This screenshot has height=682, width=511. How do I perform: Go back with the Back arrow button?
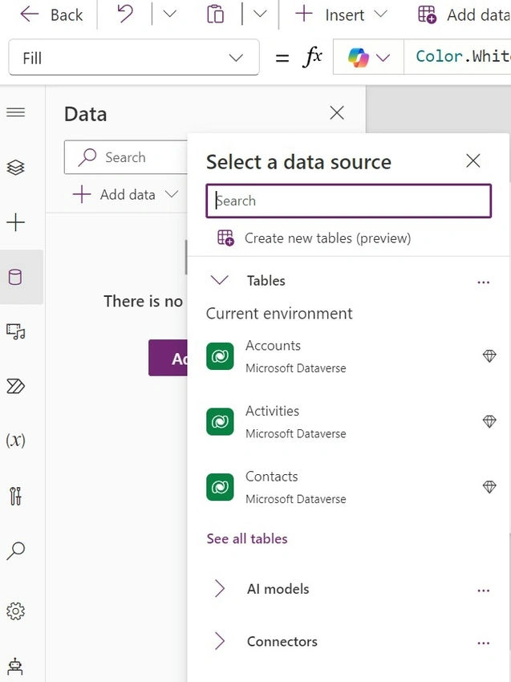click(x=51, y=14)
